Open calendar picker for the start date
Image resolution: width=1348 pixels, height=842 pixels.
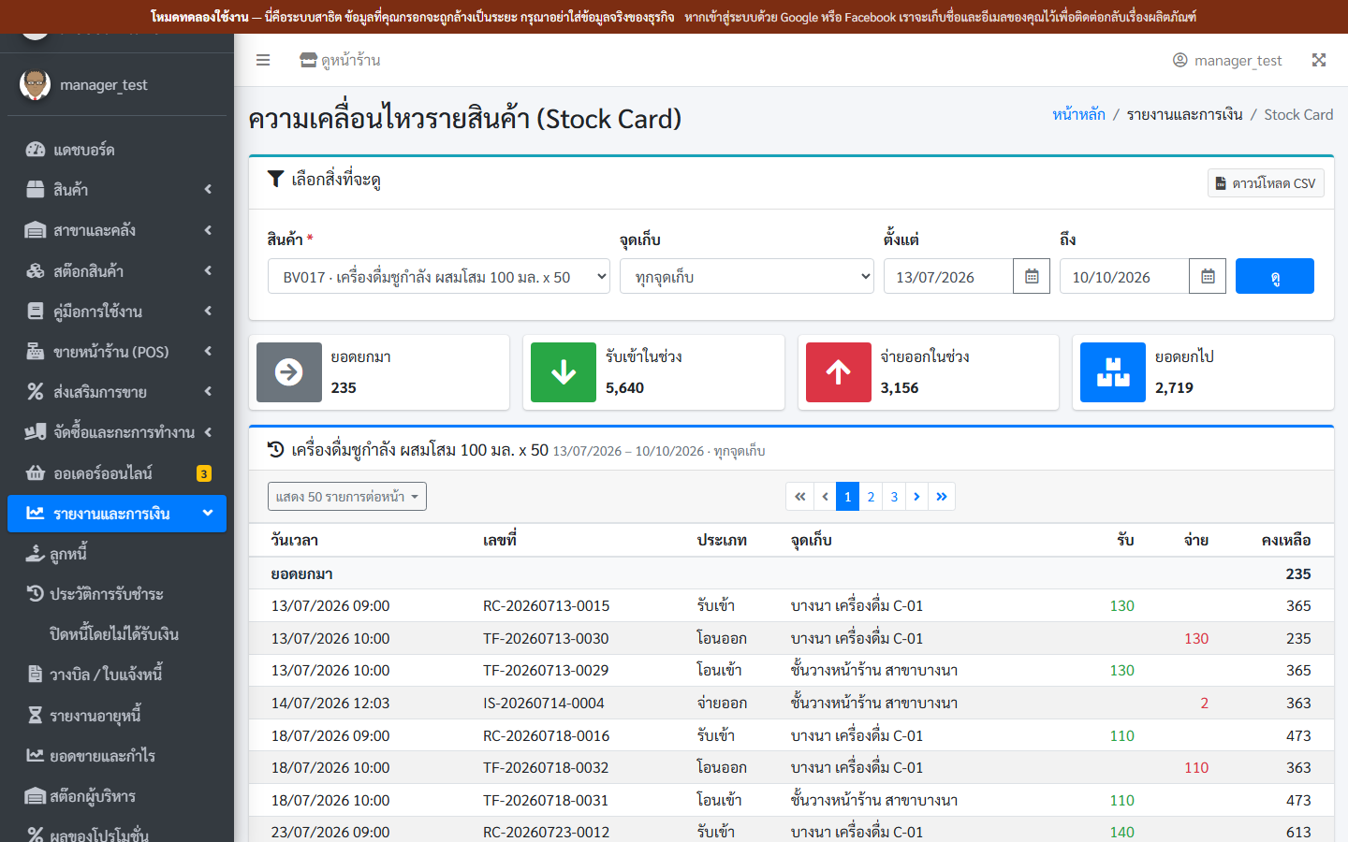(x=1032, y=276)
